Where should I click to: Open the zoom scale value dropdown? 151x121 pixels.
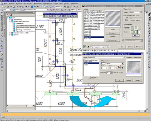62,7
